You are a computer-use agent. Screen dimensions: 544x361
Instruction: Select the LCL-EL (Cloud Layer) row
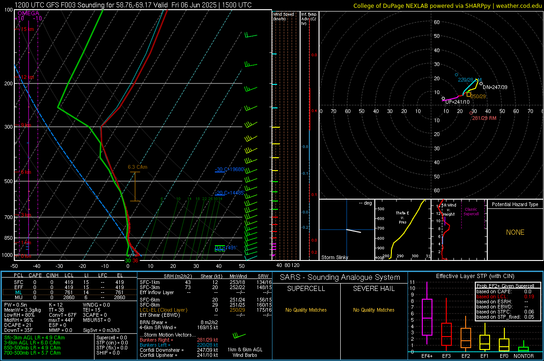pyautogui.click(x=205, y=310)
